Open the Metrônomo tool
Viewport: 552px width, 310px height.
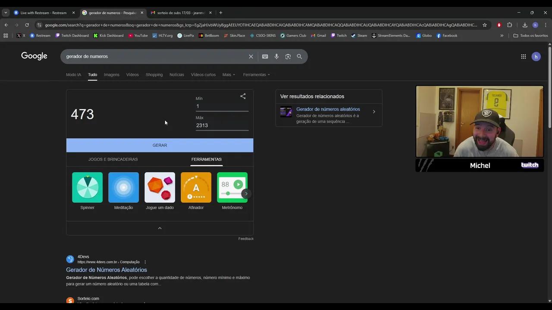[x=232, y=187]
